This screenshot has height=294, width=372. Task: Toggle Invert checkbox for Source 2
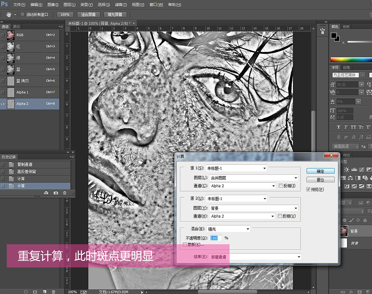point(280,216)
